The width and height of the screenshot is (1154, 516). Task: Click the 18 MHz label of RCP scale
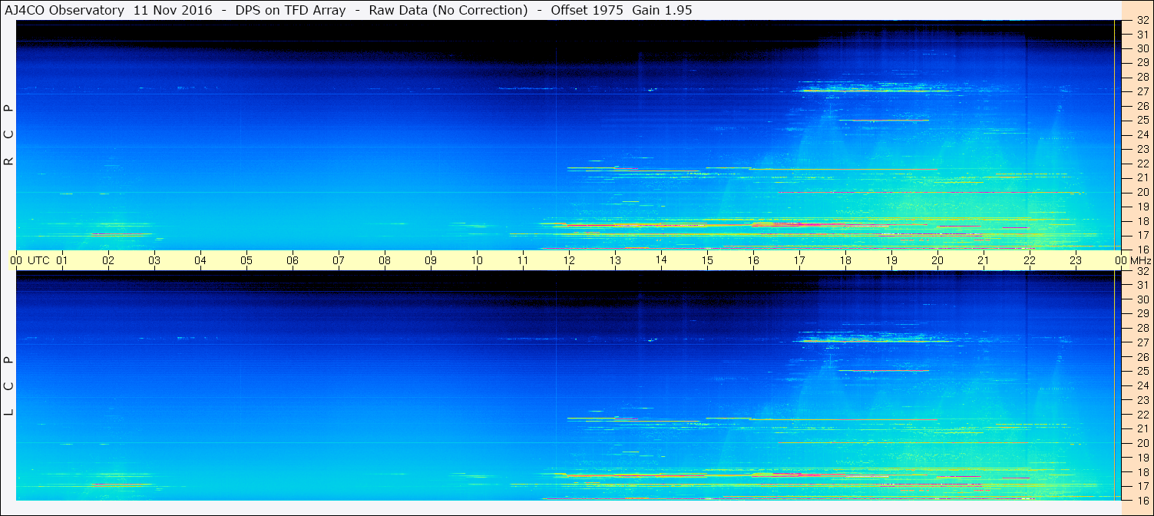[1142, 221]
